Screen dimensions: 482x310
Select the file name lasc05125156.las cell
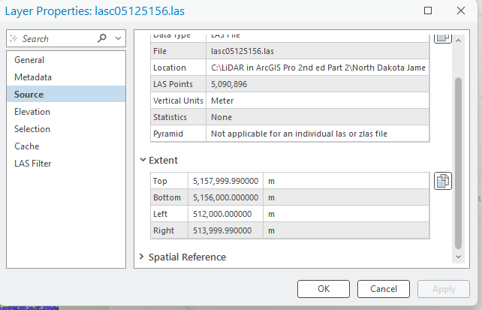tap(318, 51)
